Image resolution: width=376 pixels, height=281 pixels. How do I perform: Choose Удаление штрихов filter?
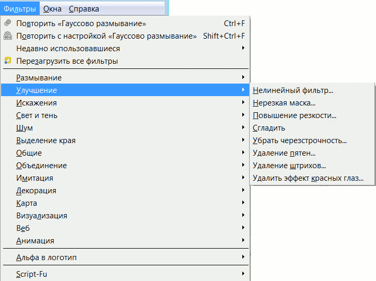pos(289,166)
